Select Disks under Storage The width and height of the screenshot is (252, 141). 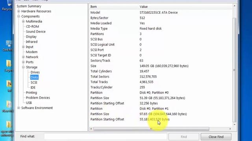(34, 78)
